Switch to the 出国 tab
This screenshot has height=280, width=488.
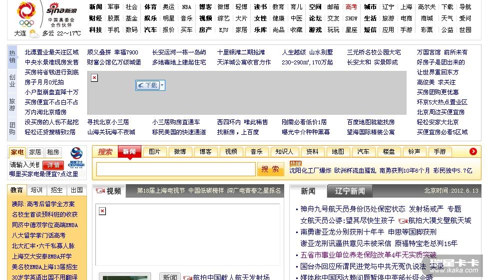(77, 190)
